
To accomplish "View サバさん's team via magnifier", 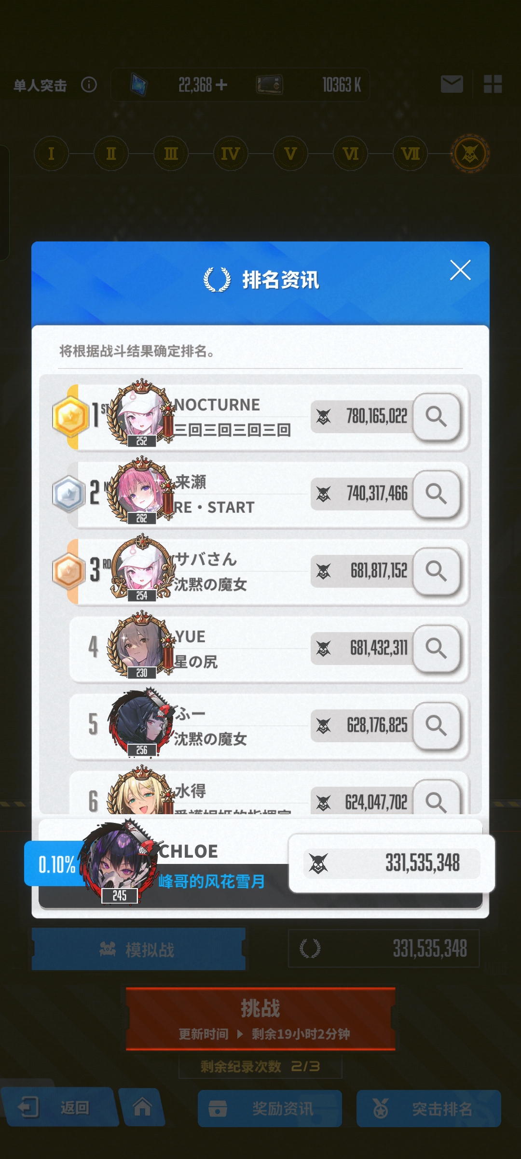I will pos(437,571).
